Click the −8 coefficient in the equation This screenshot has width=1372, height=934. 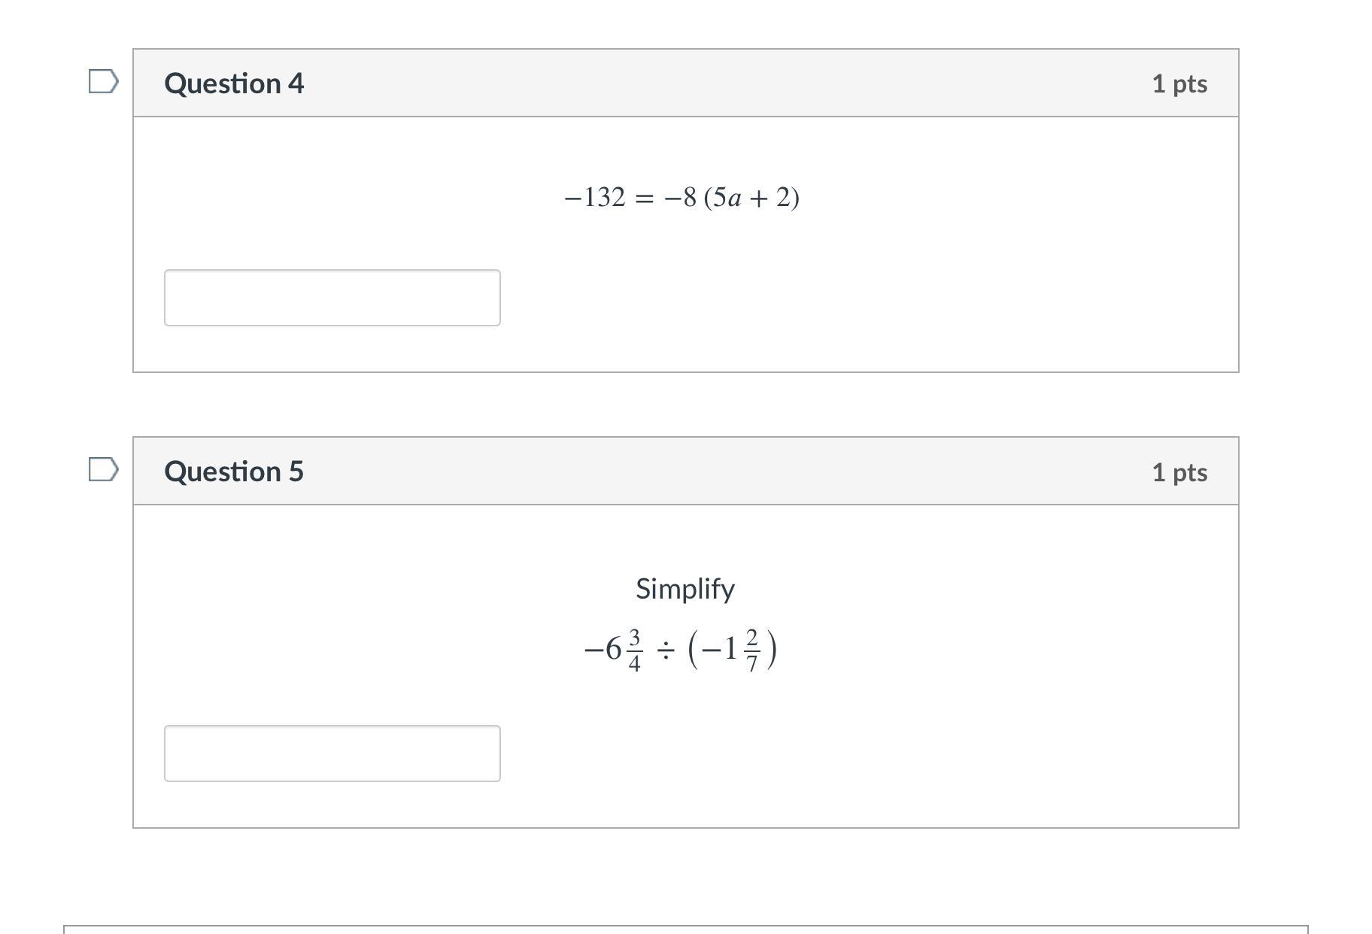(x=680, y=198)
